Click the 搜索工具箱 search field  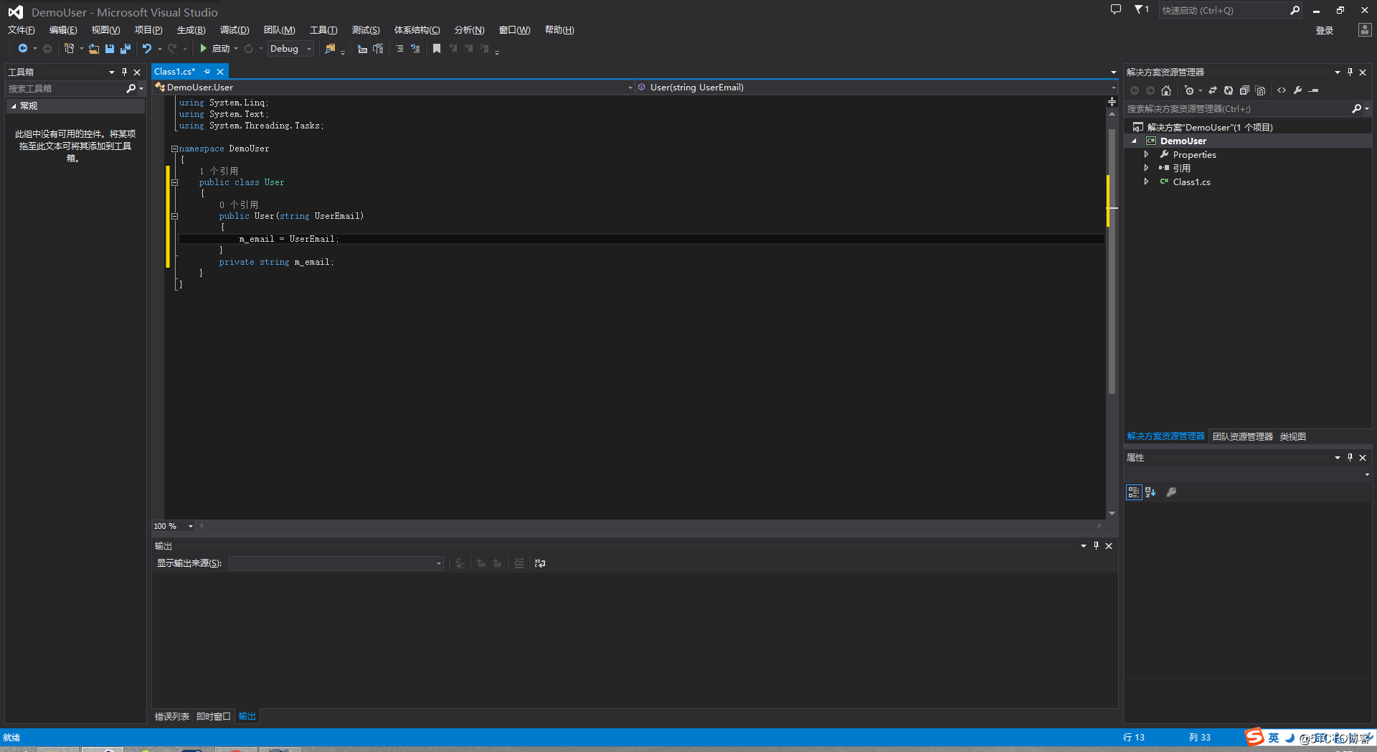click(x=66, y=89)
